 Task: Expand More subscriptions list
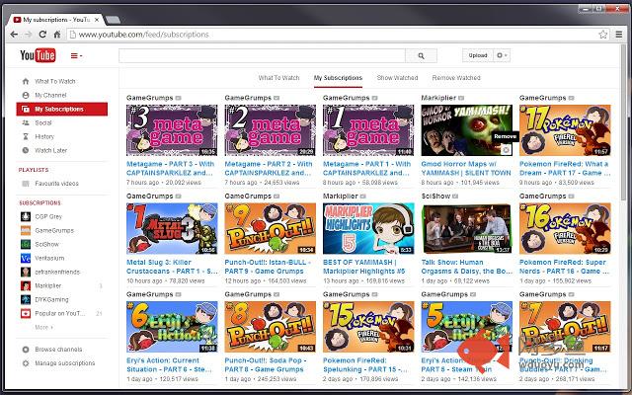point(43,327)
